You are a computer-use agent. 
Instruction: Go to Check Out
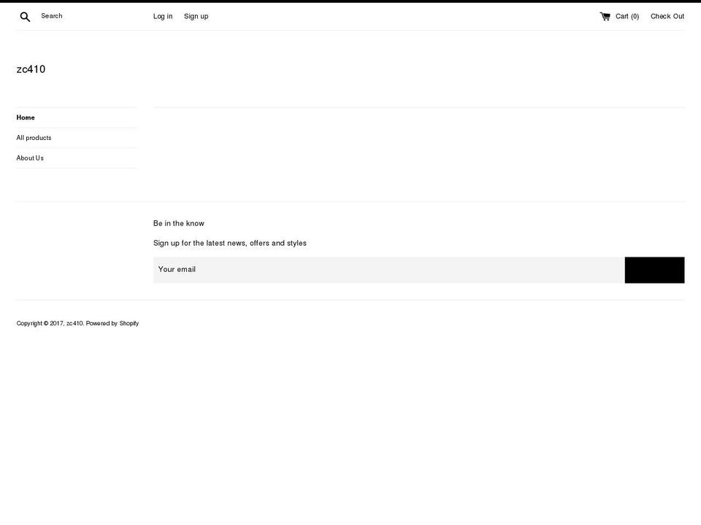click(x=667, y=16)
